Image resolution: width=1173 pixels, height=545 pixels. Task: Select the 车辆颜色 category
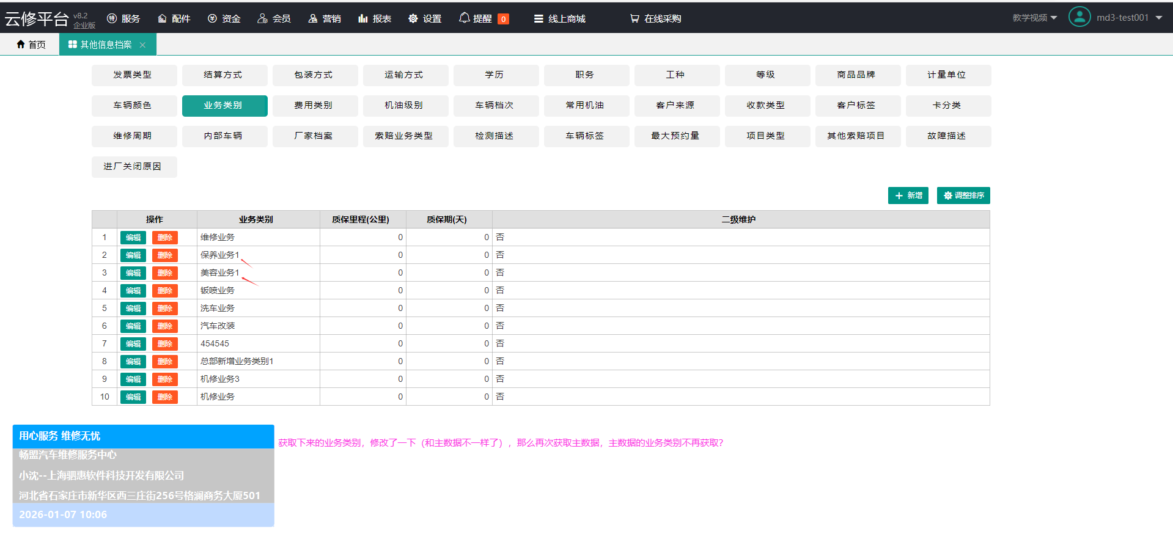coord(133,106)
